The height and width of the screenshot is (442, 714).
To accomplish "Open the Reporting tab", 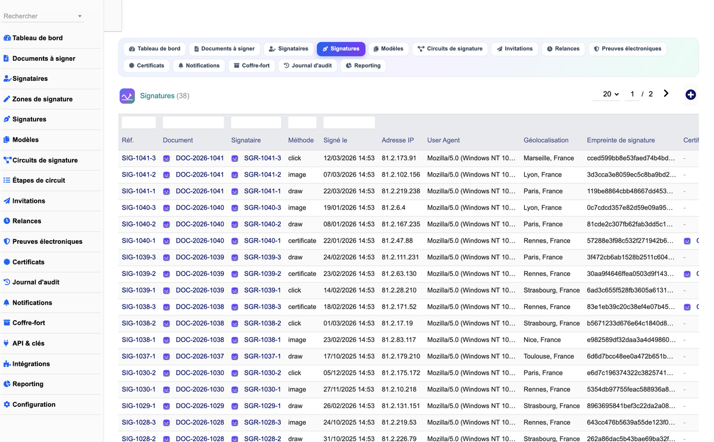I will tap(363, 65).
